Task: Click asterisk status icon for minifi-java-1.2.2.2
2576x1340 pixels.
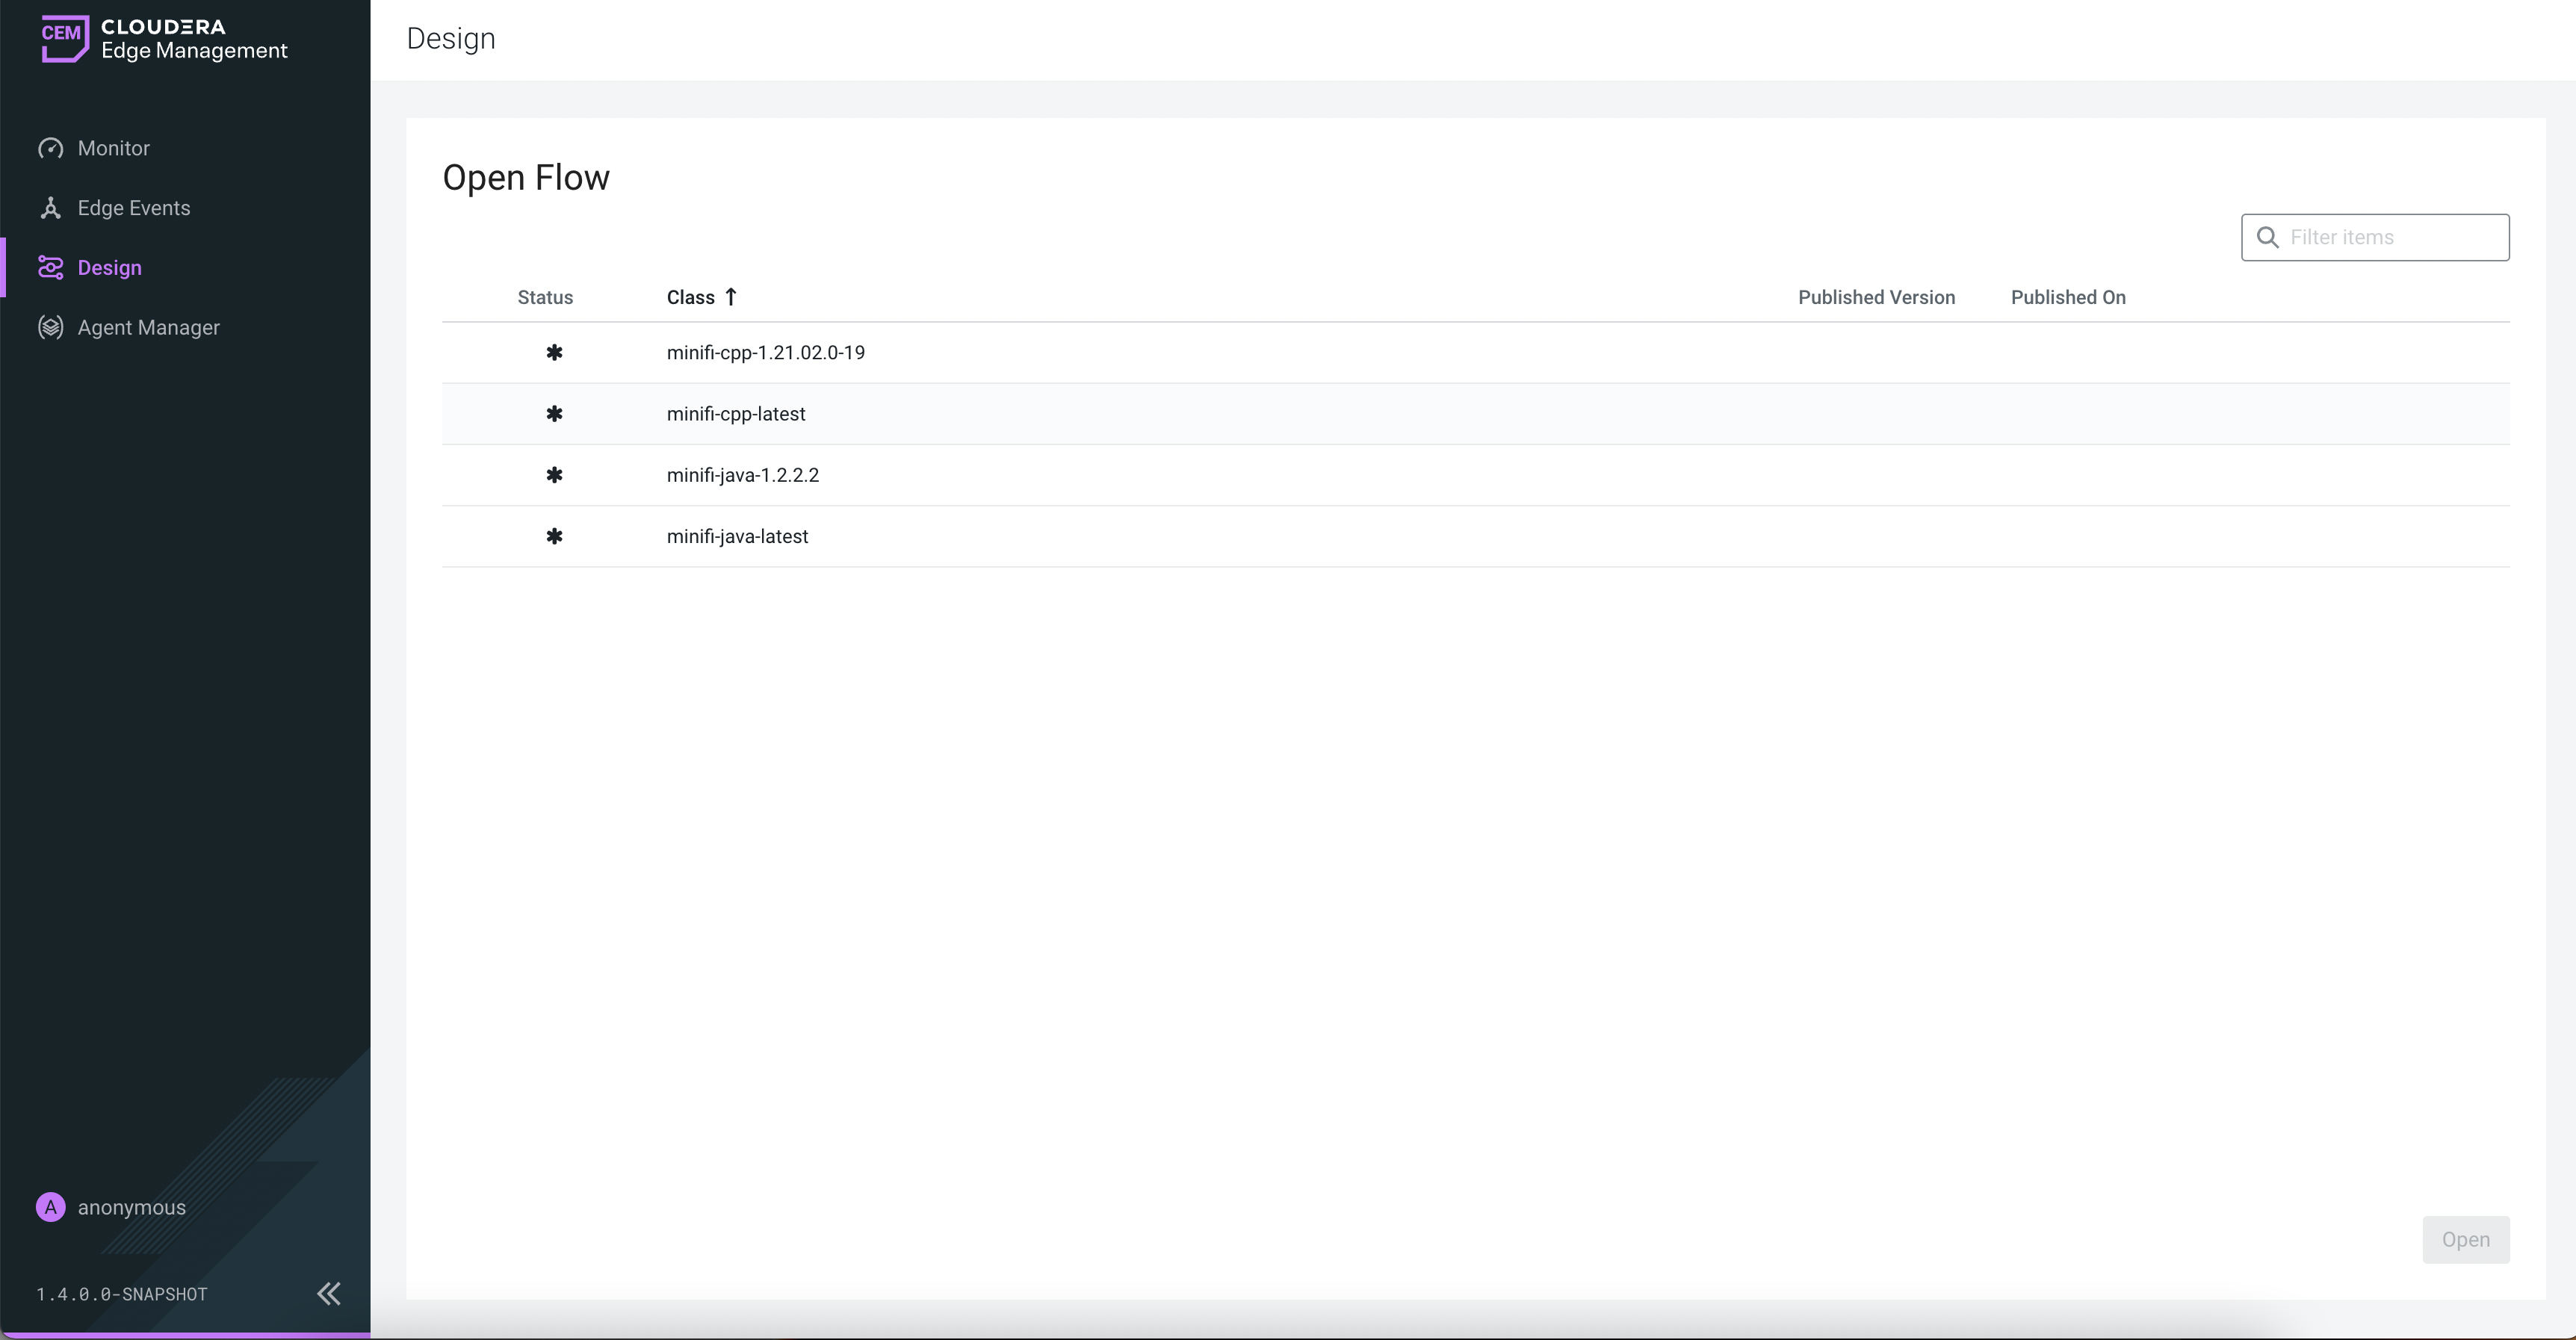Action: click(x=554, y=475)
